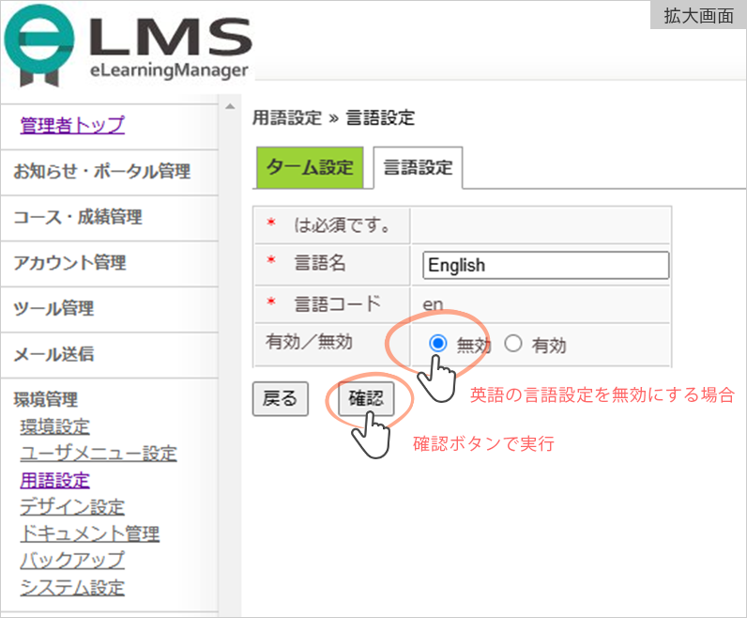The width and height of the screenshot is (747, 618).
Task: Click the は必須です。 notice text
Action: [x=342, y=224]
